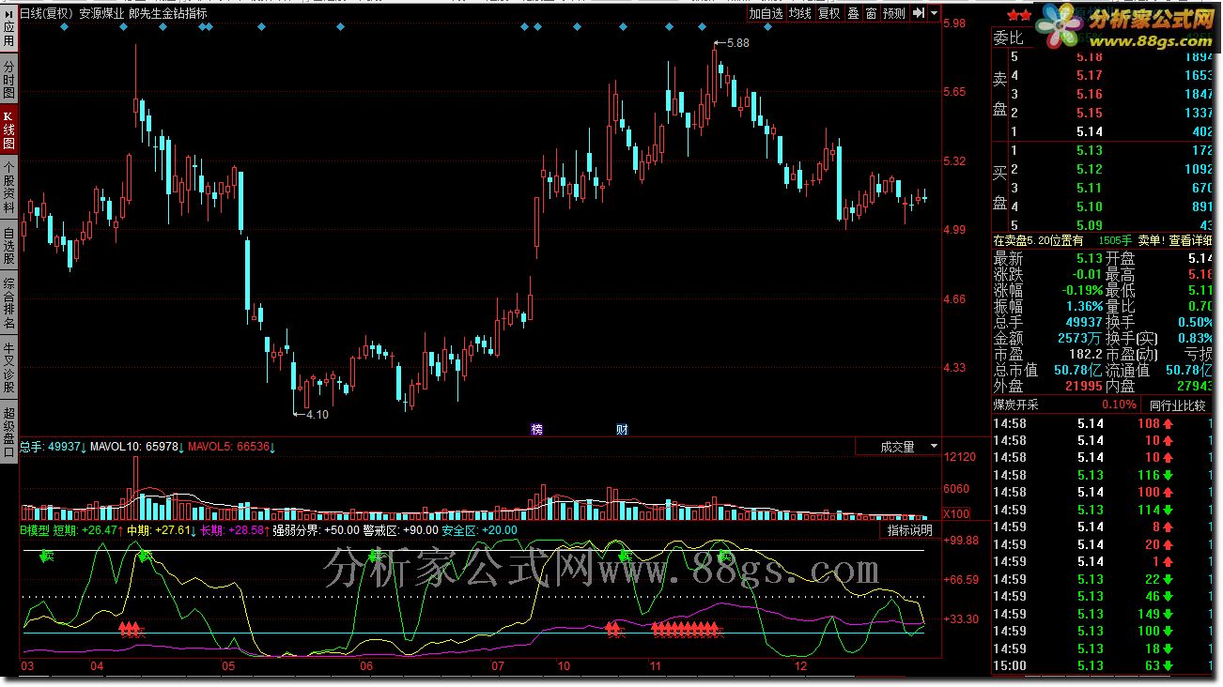Click the red stars rating icon
This screenshot has height=687, width=1223.
click(x=1019, y=14)
